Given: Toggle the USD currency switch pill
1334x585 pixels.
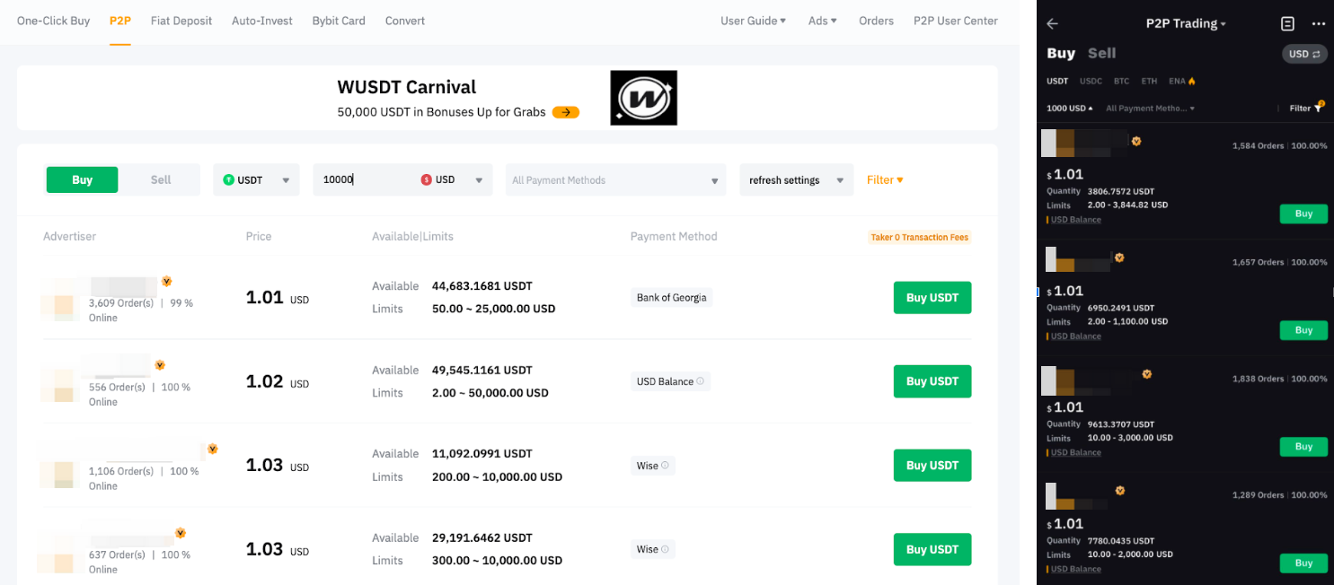Looking at the screenshot, I should pos(1304,54).
